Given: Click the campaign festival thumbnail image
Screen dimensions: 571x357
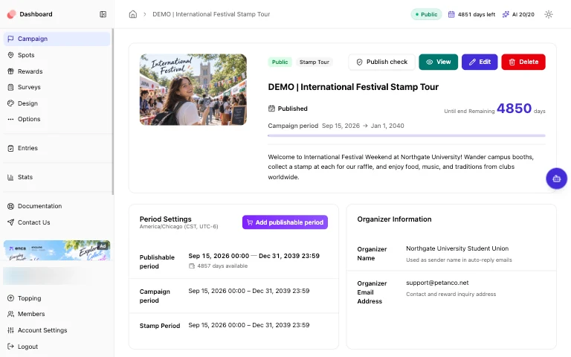Looking at the screenshot, I should [193, 89].
